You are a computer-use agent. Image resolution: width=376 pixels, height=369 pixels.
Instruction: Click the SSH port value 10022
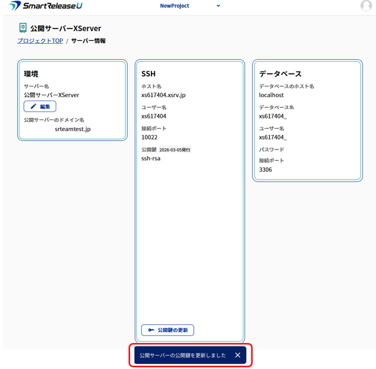coord(149,137)
